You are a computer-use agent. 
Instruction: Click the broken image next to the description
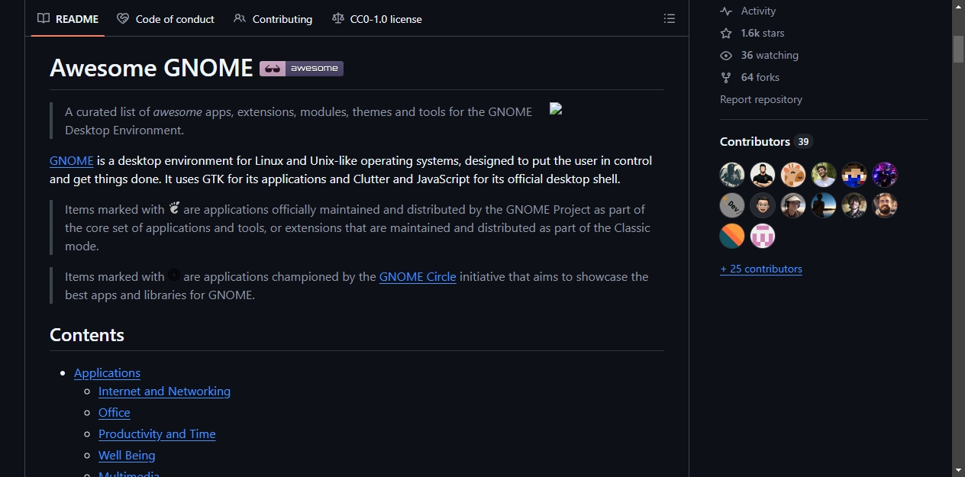click(x=556, y=108)
